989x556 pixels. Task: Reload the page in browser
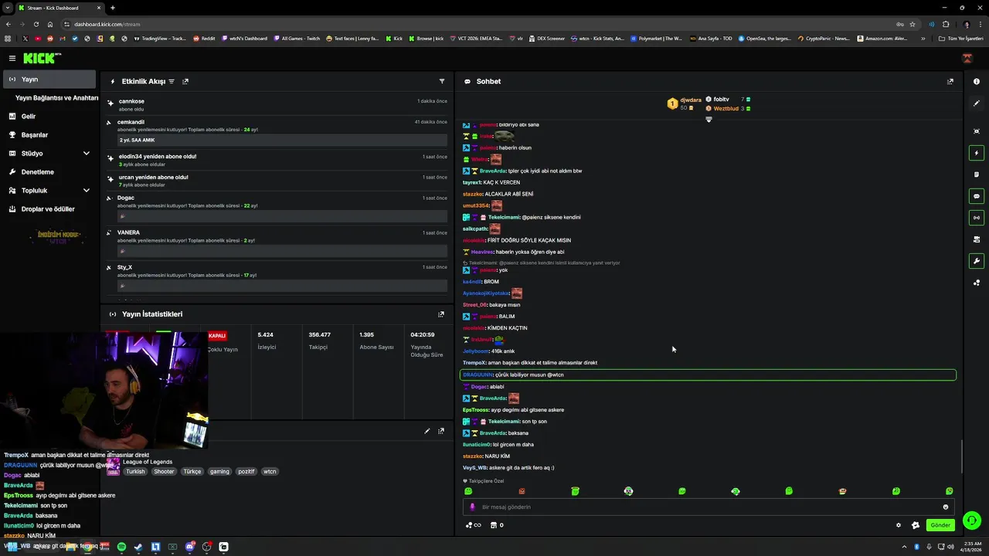pyautogui.click(x=36, y=24)
